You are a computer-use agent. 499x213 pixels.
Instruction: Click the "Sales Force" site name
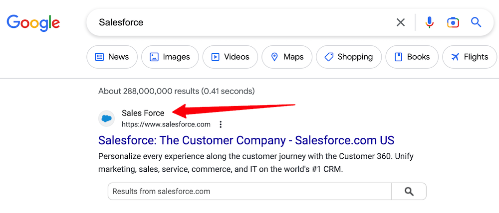tap(143, 113)
